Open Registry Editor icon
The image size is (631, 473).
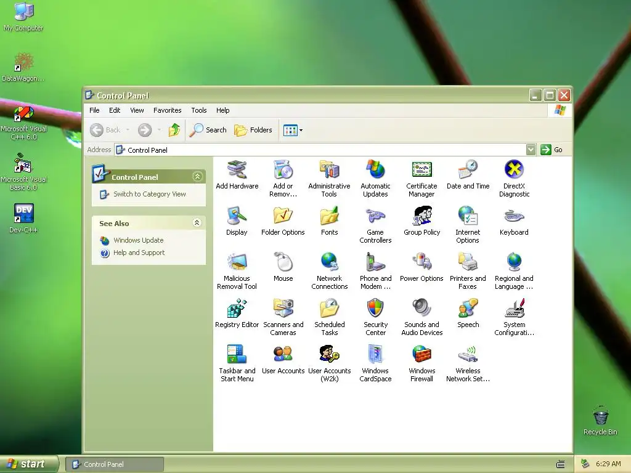pyautogui.click(x=237, y=309)
